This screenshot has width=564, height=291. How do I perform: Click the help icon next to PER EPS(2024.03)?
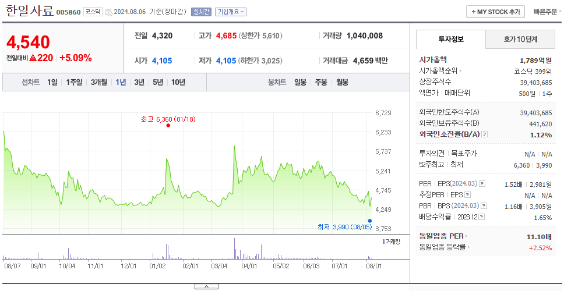pyautogui.click(x=482, y=184)
